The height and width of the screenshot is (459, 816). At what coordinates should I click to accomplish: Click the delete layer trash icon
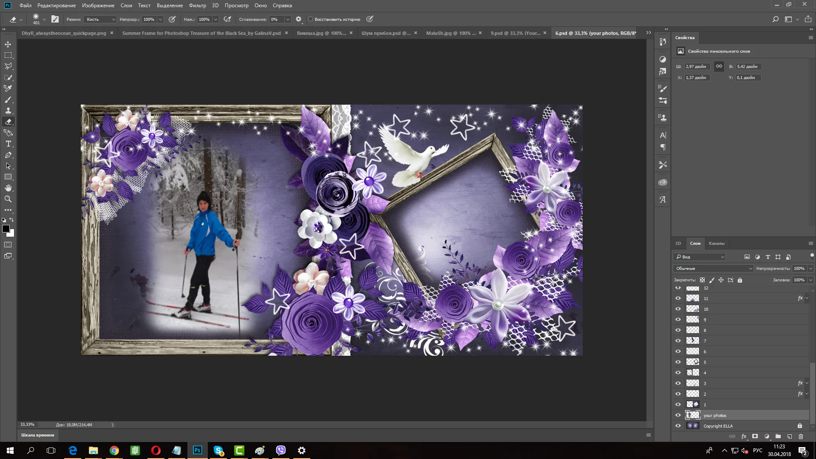point(801,436)
